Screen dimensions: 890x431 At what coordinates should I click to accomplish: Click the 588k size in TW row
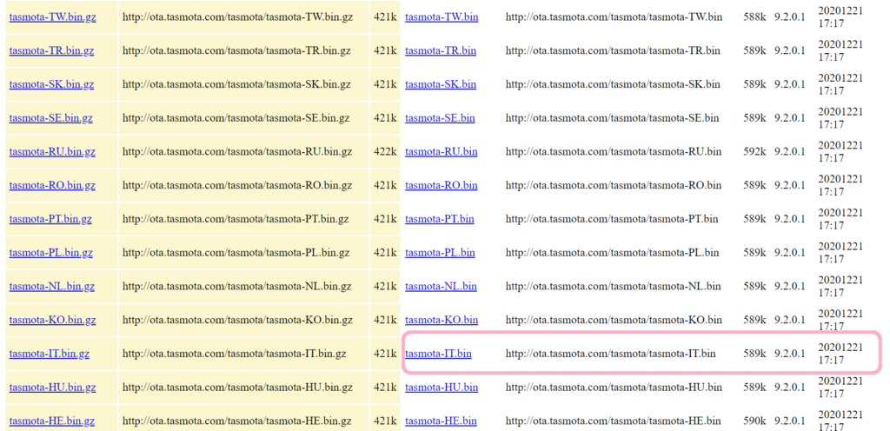coord(755,17)
